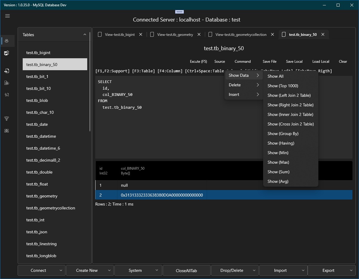This screenshot has height=279, width=359.
Task: Open the Create New dropdown
Action: 90,270
